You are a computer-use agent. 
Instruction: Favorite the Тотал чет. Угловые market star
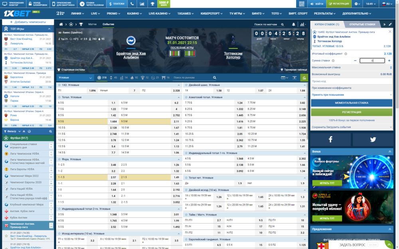coord(186,178)
